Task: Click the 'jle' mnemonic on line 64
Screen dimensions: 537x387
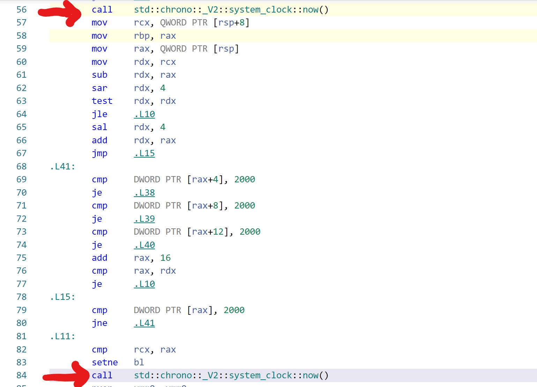Action: pyautogui.click(x=100, y=114)
